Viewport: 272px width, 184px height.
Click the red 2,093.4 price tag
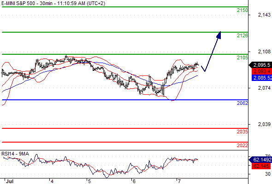pos(261,71)
